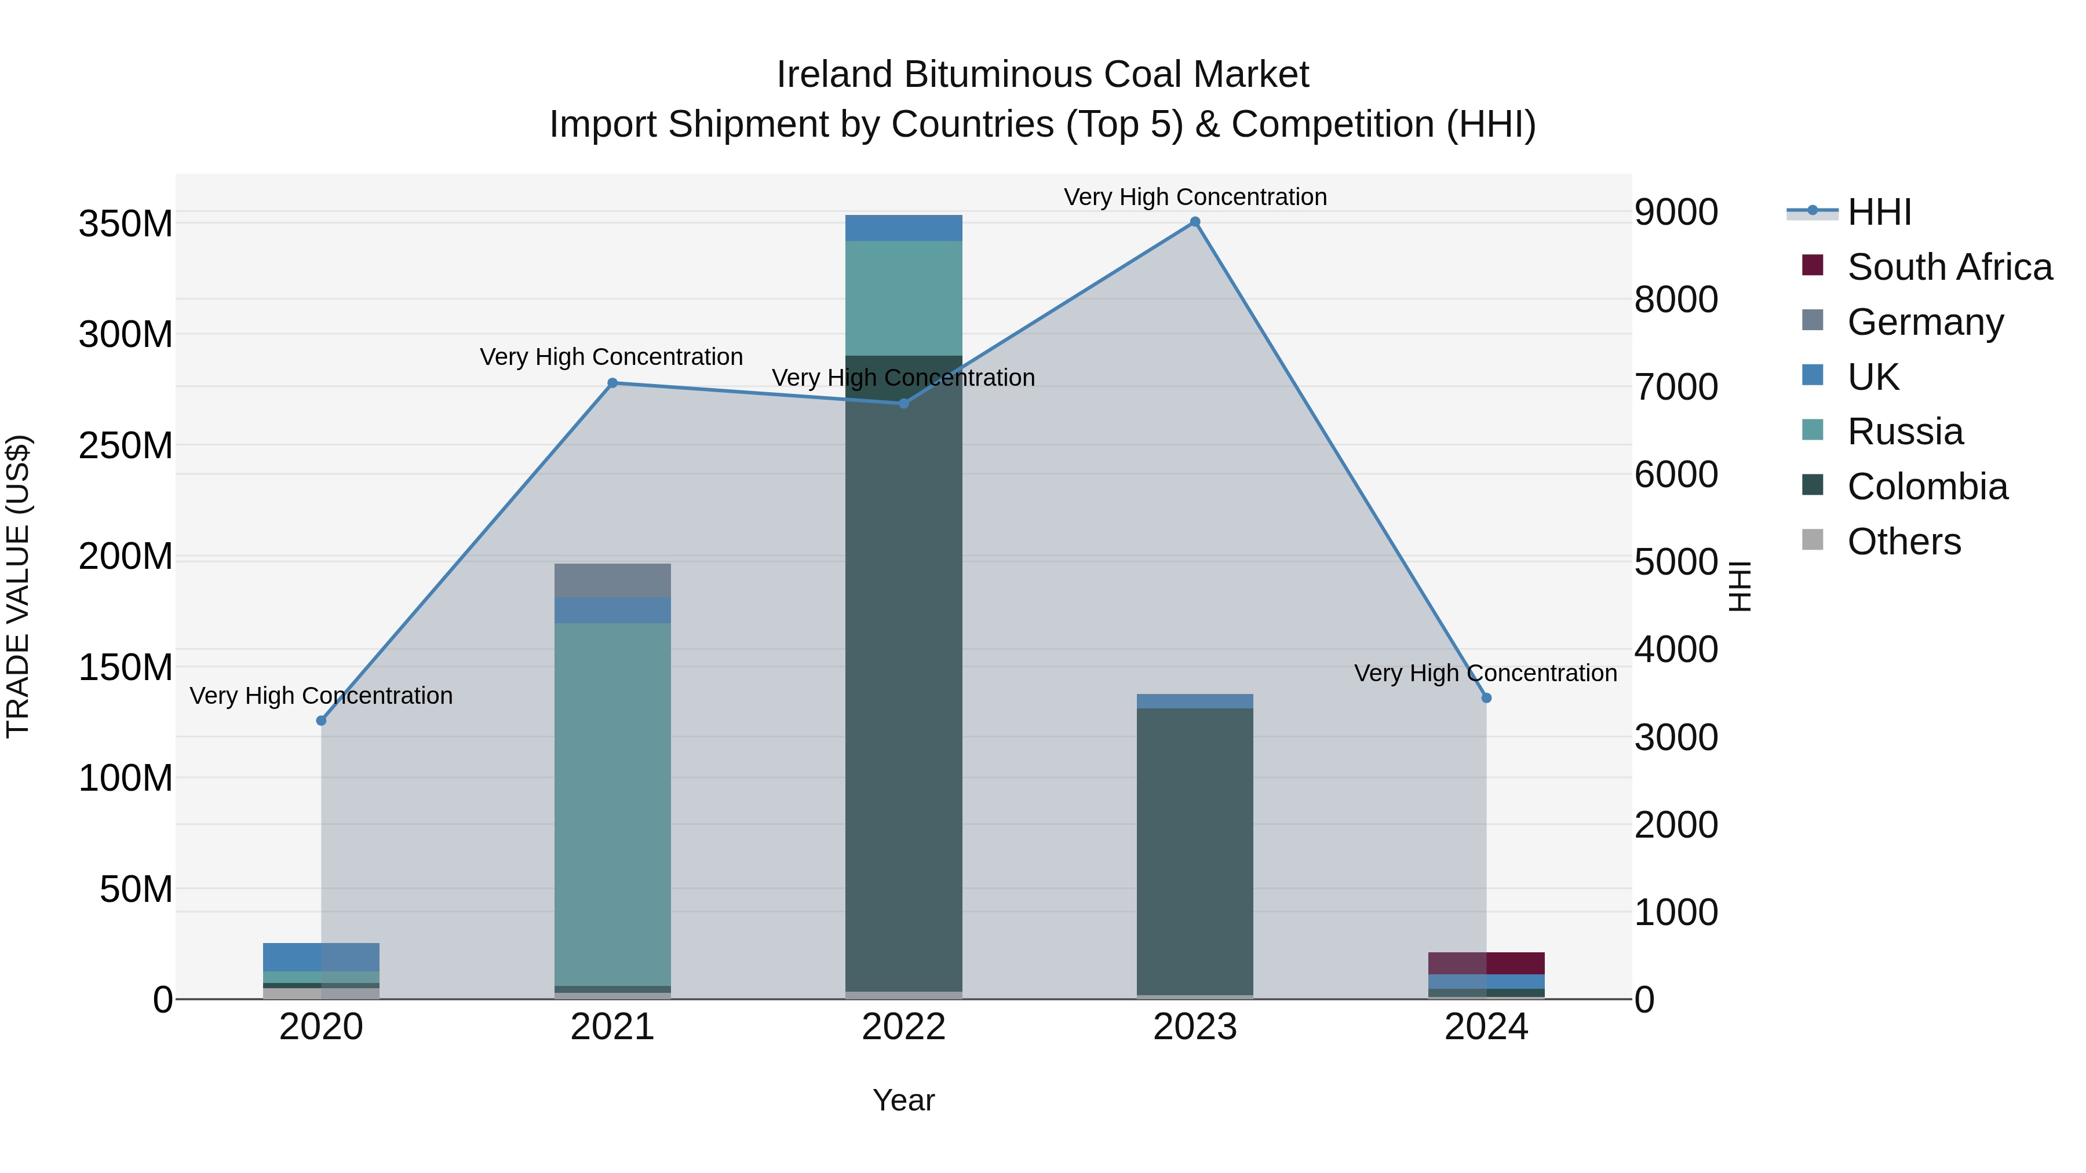Image resolution: width=2086 pixels, height=1173 pixels.
Task: Click Colombia segment of 2023 bar
Action: click(x=1195, y=852)
